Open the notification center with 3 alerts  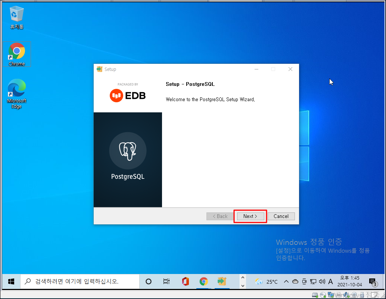(x=373, y=282)
